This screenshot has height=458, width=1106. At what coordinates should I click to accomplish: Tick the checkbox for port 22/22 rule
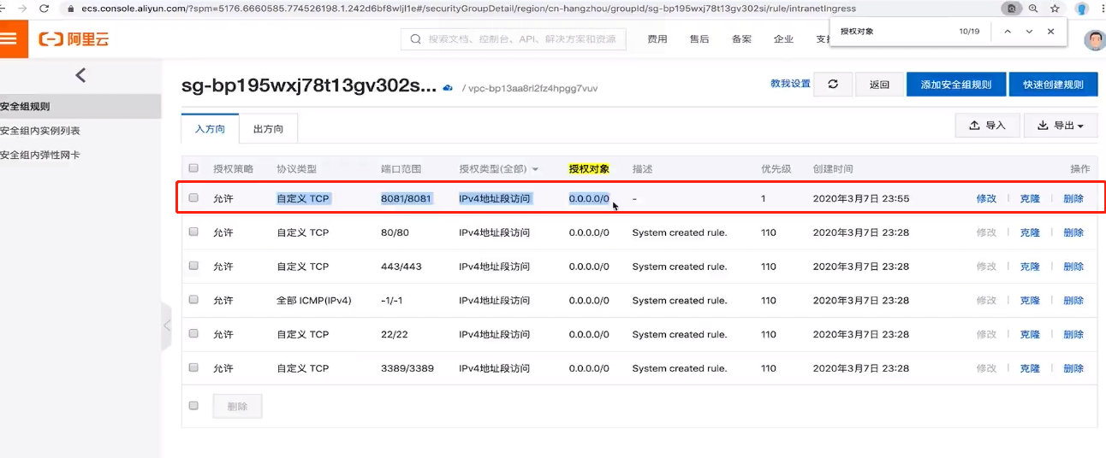coord(193,334)
